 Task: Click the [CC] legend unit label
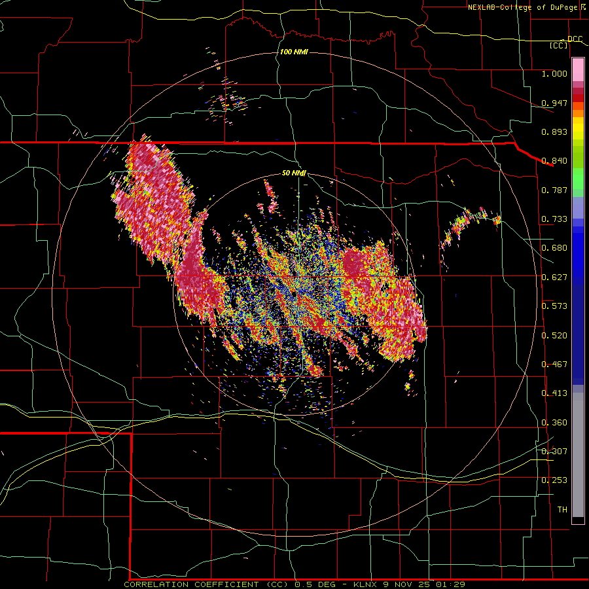[559, 45]
